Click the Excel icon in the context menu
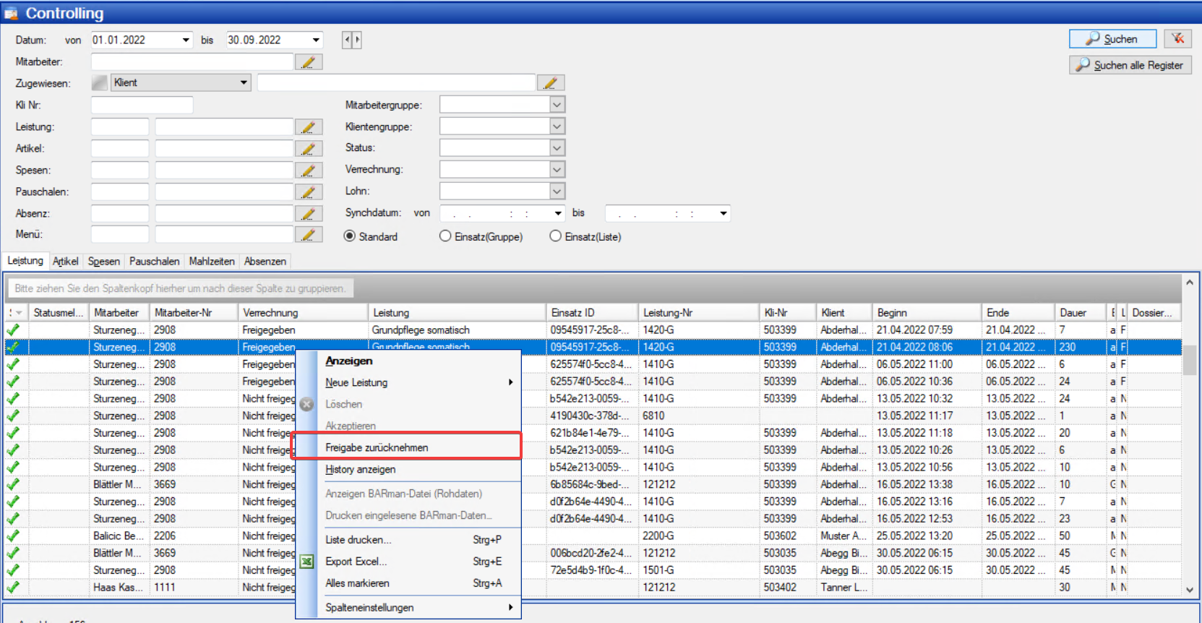The height and width of the screenshot is (623, 1202). [307, 562]
